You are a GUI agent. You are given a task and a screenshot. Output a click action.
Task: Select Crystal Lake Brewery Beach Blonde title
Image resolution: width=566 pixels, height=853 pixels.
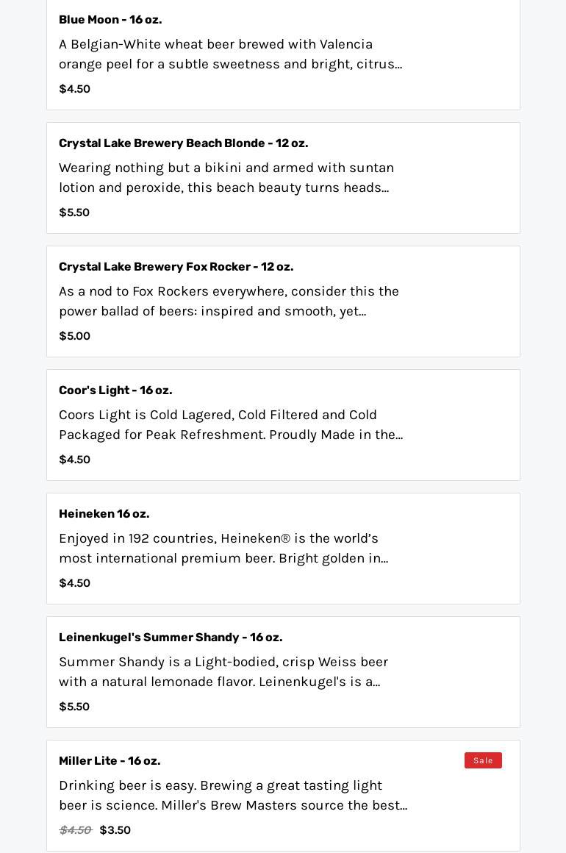tap(183, 143)
